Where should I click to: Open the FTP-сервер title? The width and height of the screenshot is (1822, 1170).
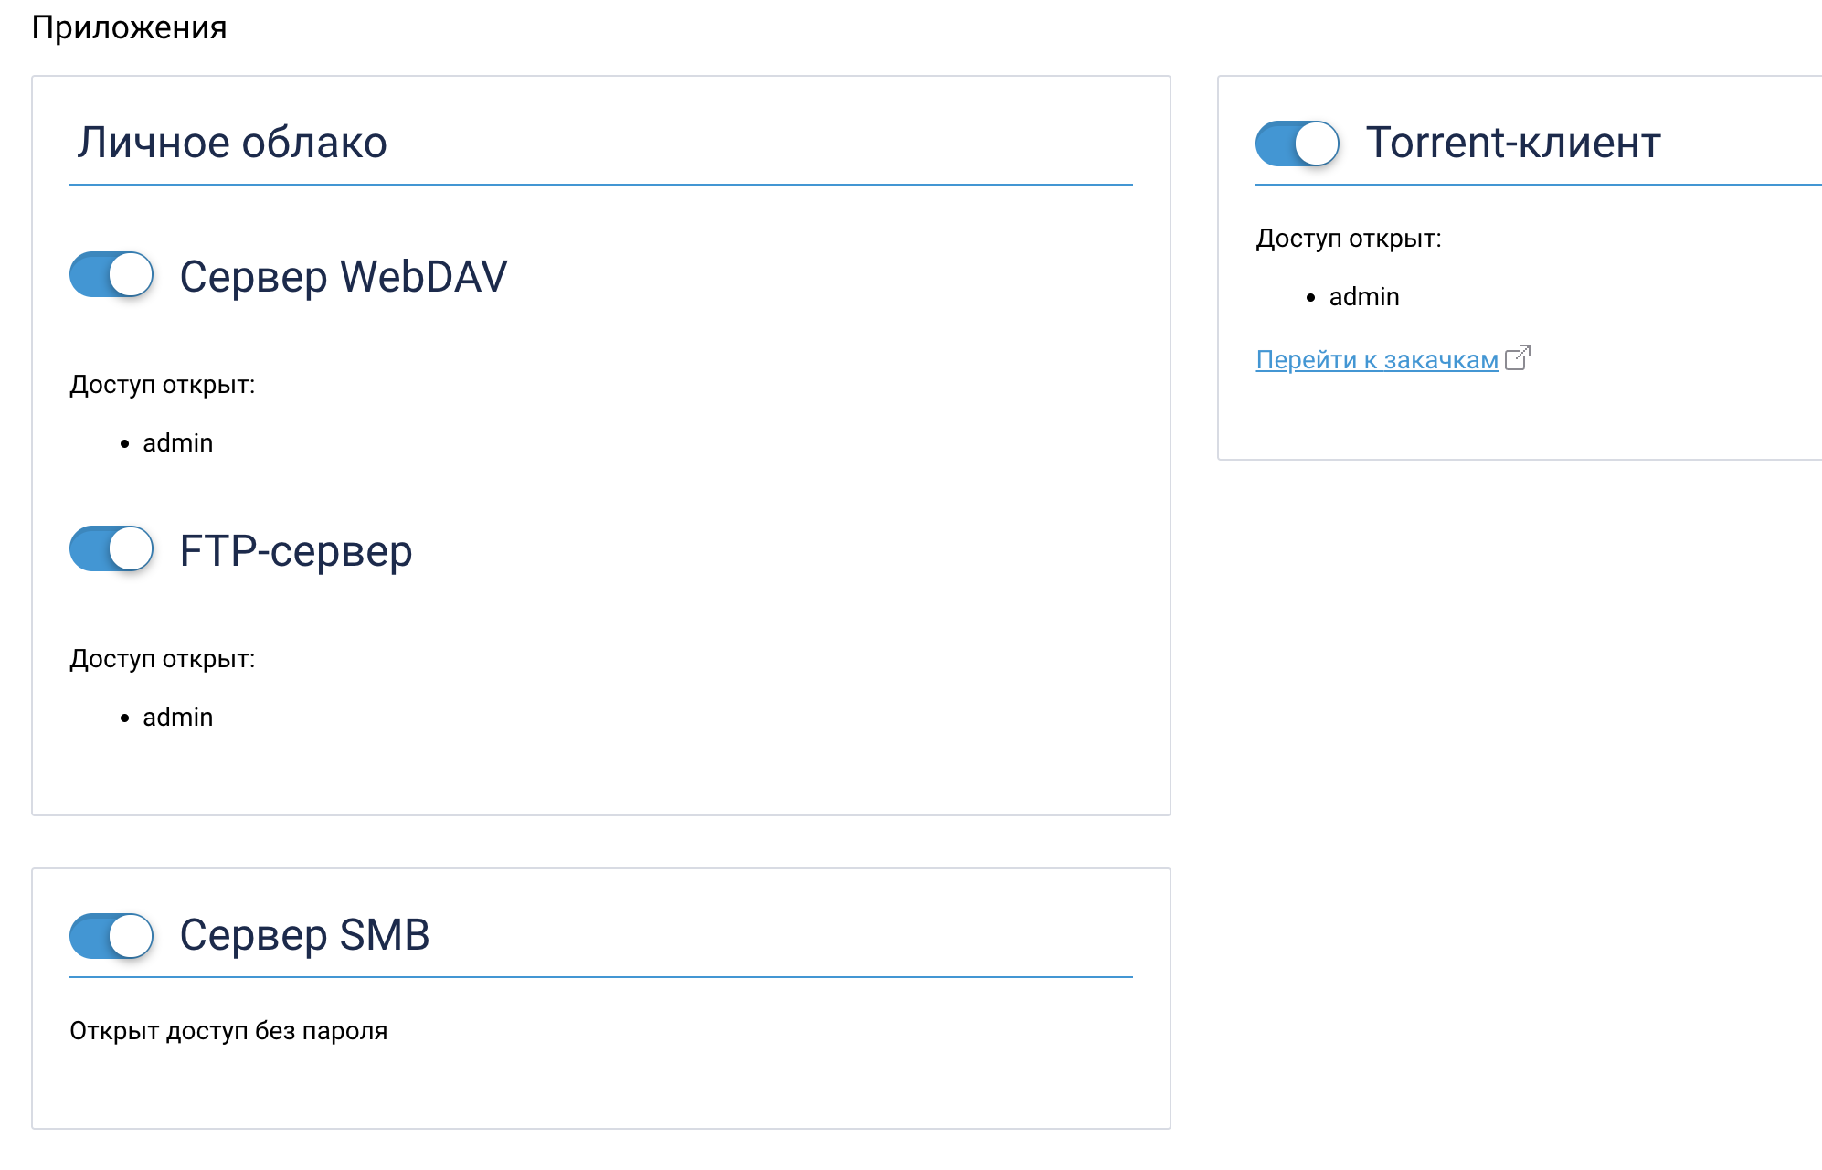click(296, 551)
